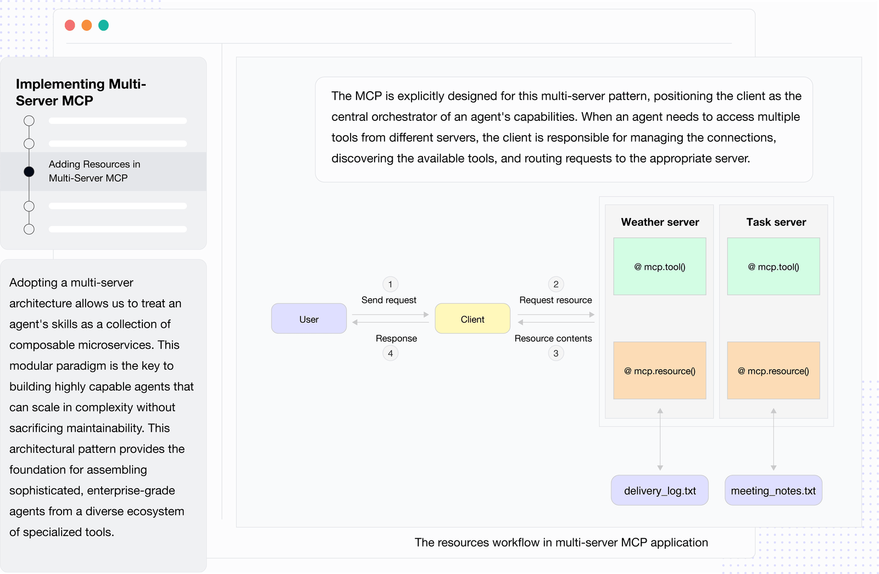Click Weather server's mcp.resource() block
This screenshot has height=574, width=879.
point(659,371)
